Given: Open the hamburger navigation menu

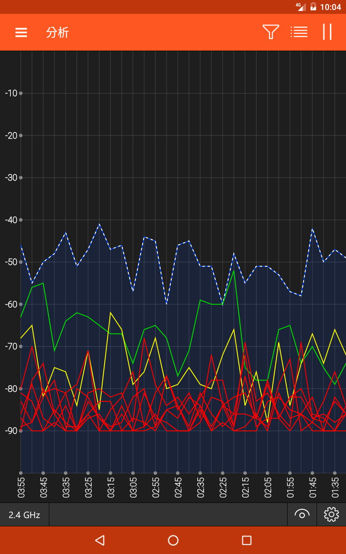Looking at the screenshot, I should 21,32.
